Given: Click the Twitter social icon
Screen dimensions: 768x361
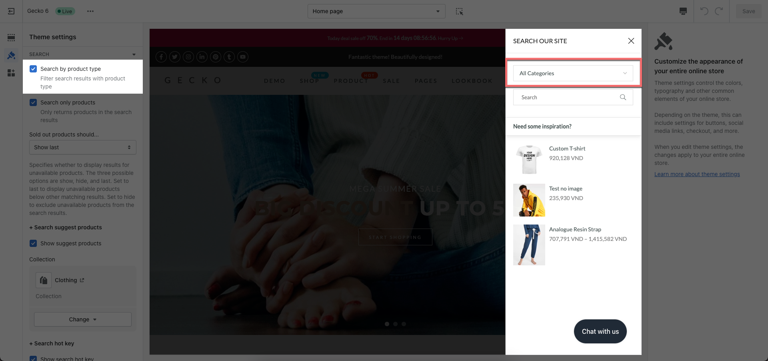Looking at the screenshot, I should click(175, 57).
